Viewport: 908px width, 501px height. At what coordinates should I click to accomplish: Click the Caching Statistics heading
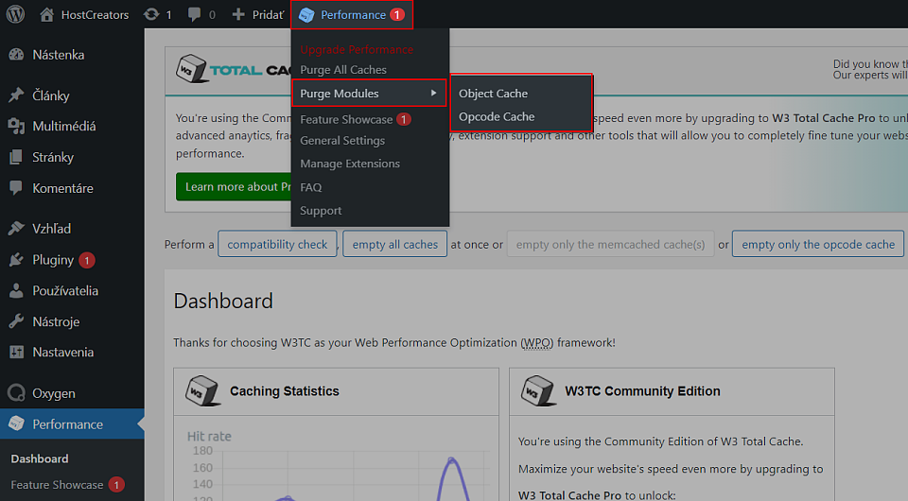click(285, 391)
